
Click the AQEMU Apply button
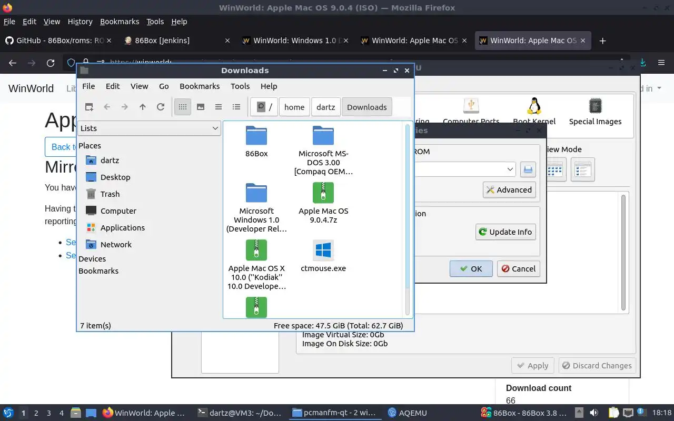pos(532,365)
